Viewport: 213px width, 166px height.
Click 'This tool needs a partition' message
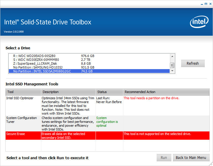151,98
